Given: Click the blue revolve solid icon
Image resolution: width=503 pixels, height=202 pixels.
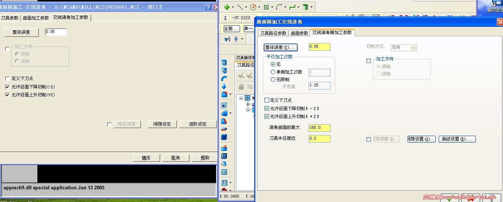Looking at the screenshot, I should [x=224, y=71].
